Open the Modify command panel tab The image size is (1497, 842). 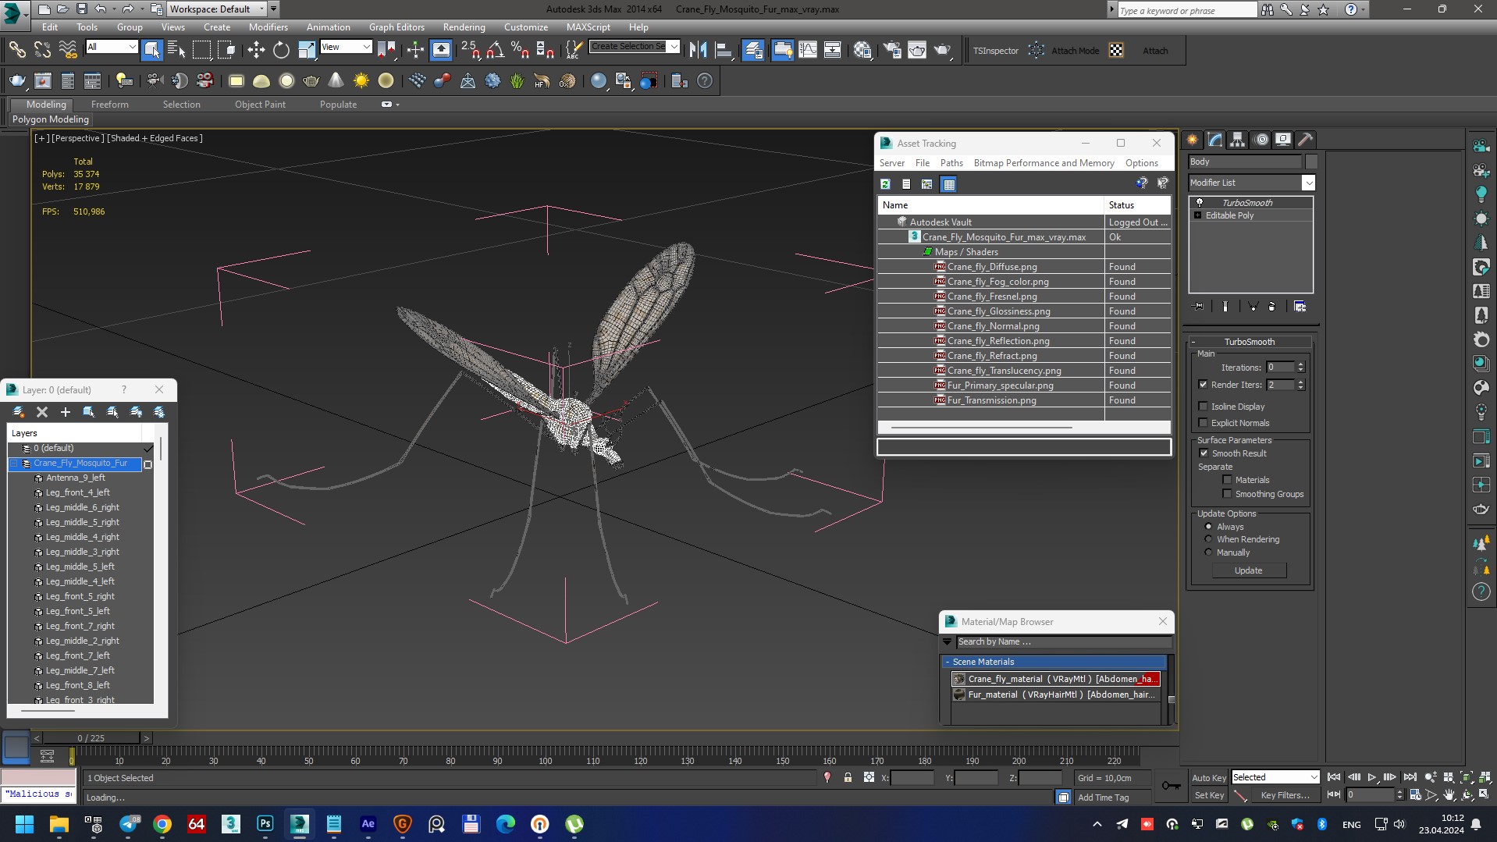point(1215,140)
